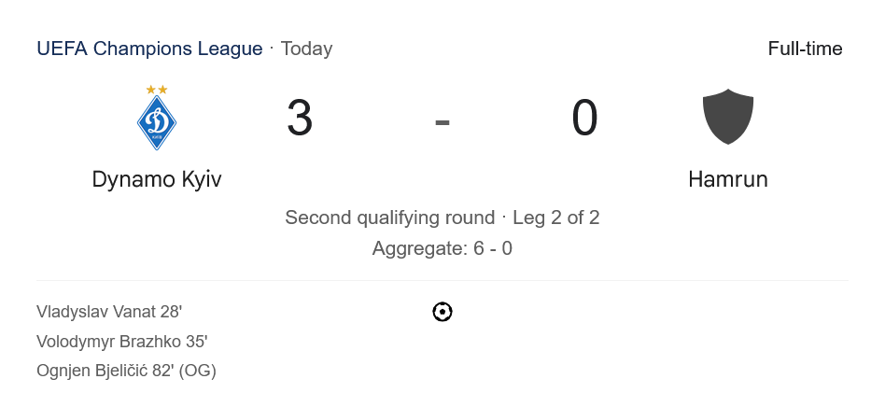Click the dash between the scores

point(442,120)
